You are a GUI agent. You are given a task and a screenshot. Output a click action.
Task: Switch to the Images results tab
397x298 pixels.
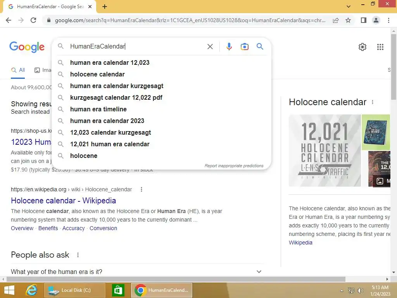coord(43,70)
